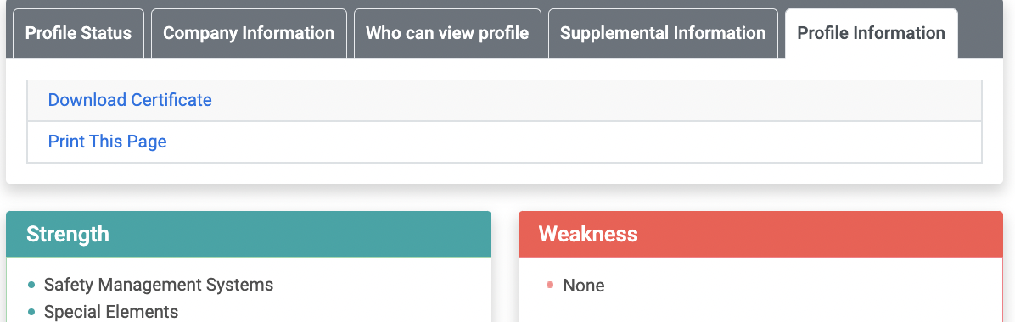
Task: Click empty Weakness panel body below None
Action: coord(760,309)
